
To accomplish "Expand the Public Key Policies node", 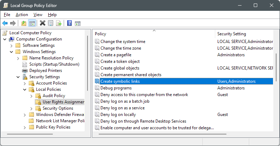I will click(x=25, y=127).
